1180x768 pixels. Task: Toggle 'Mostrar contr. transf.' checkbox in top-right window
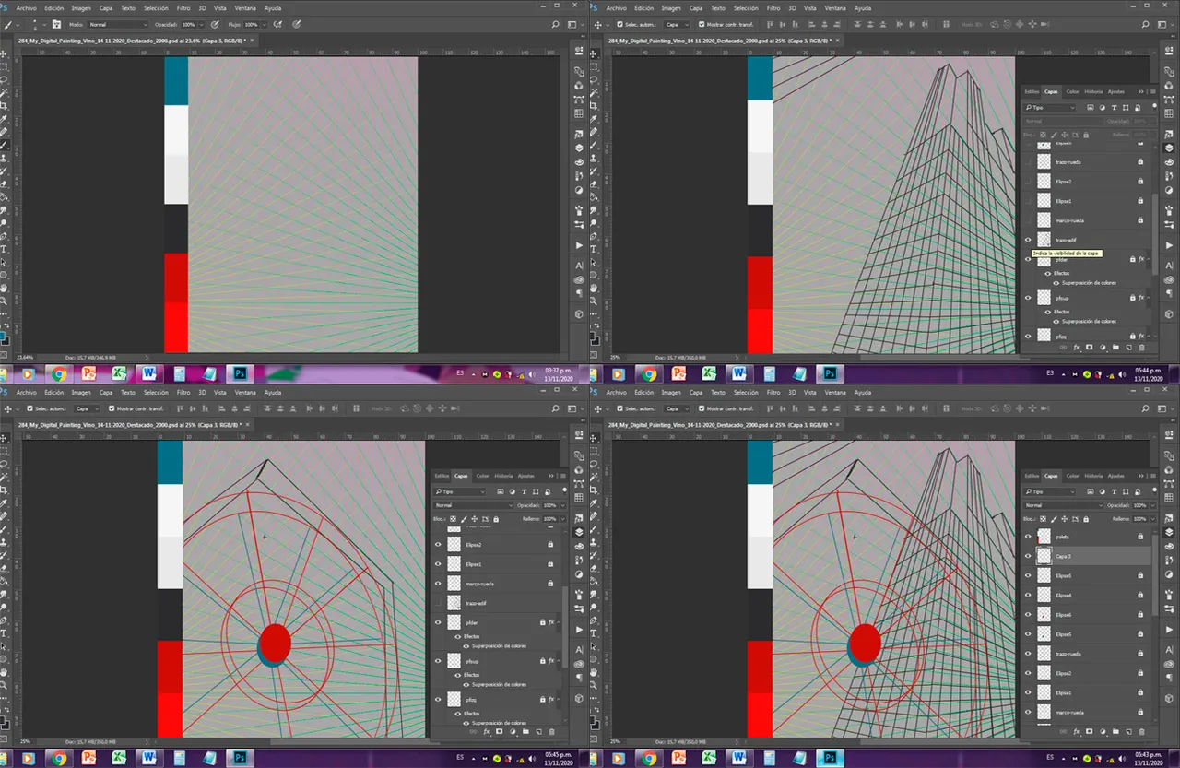tap(702, 24)
